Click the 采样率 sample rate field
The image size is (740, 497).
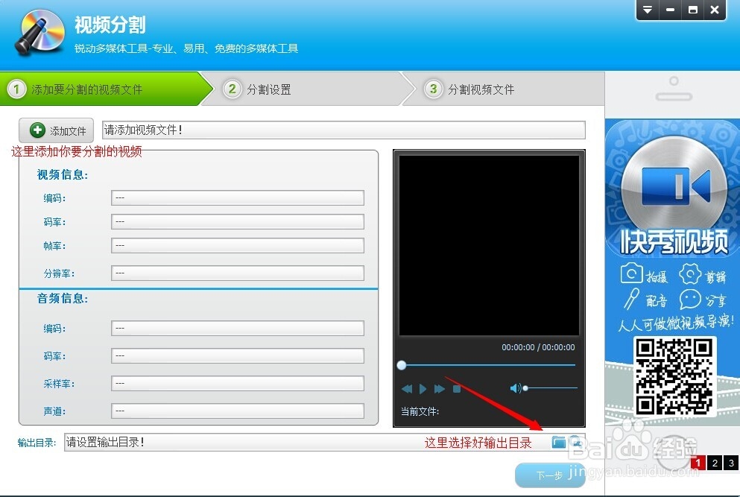click(x=238, y=383)
